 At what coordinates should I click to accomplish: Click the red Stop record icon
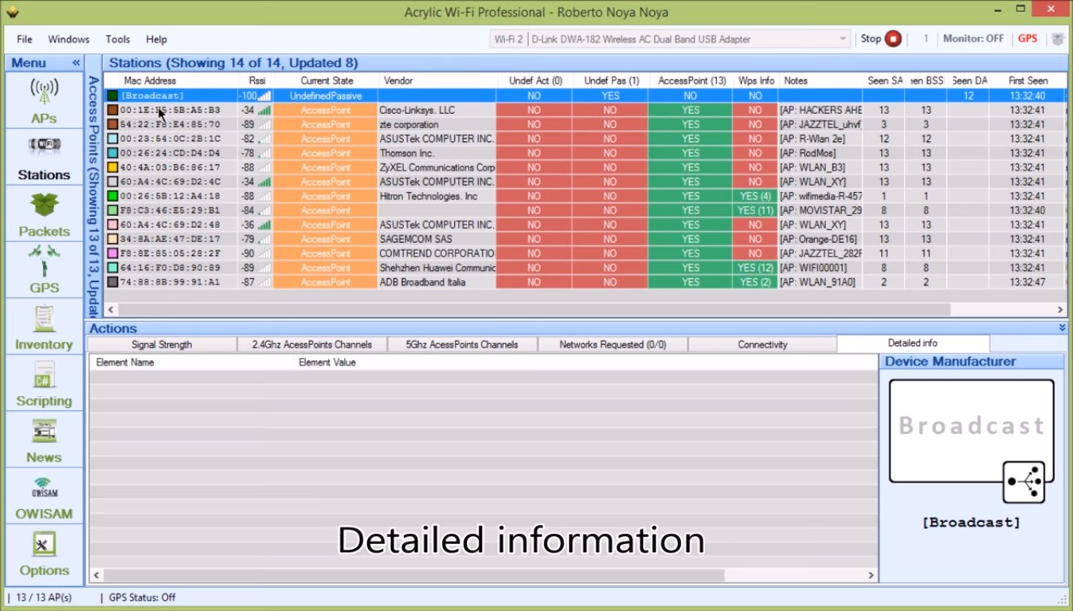pyautogui.click(x=893, y=39)
